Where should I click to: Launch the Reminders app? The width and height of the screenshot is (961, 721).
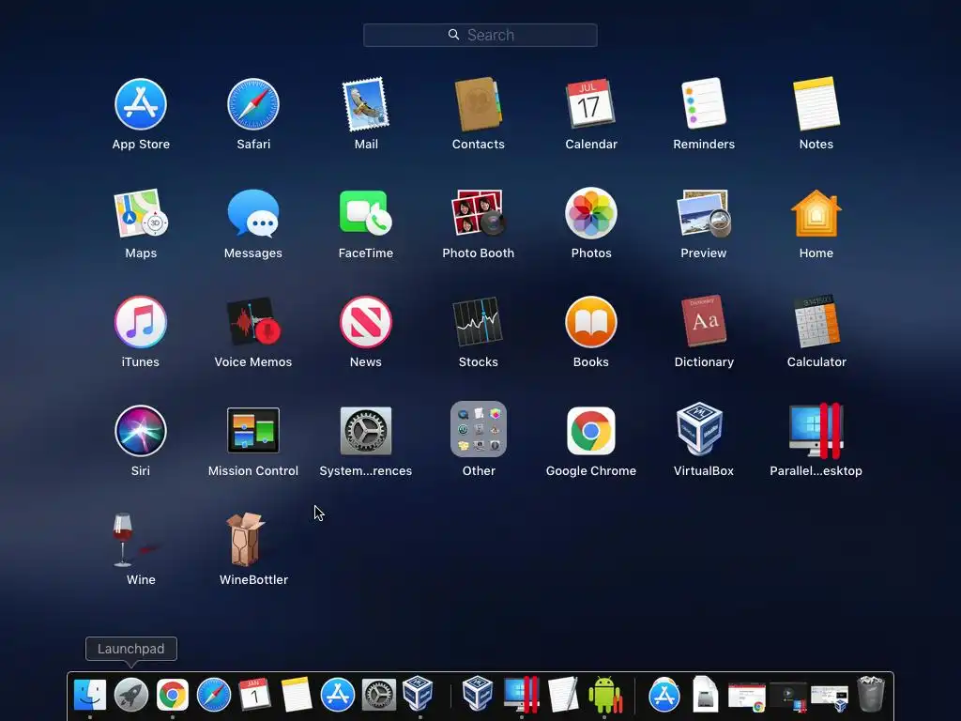[704, 104]
